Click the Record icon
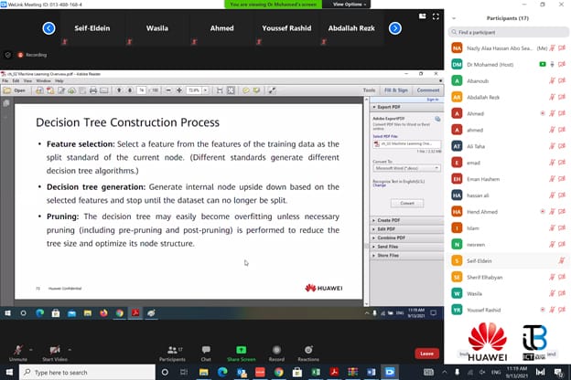This screenshot has width=571, height=380. click(x=276, y=350)
